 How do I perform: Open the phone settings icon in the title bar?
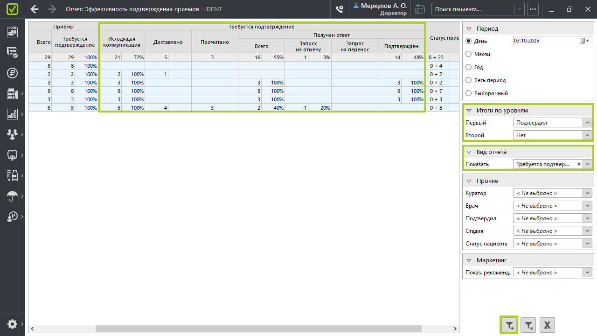pos(340,9)
